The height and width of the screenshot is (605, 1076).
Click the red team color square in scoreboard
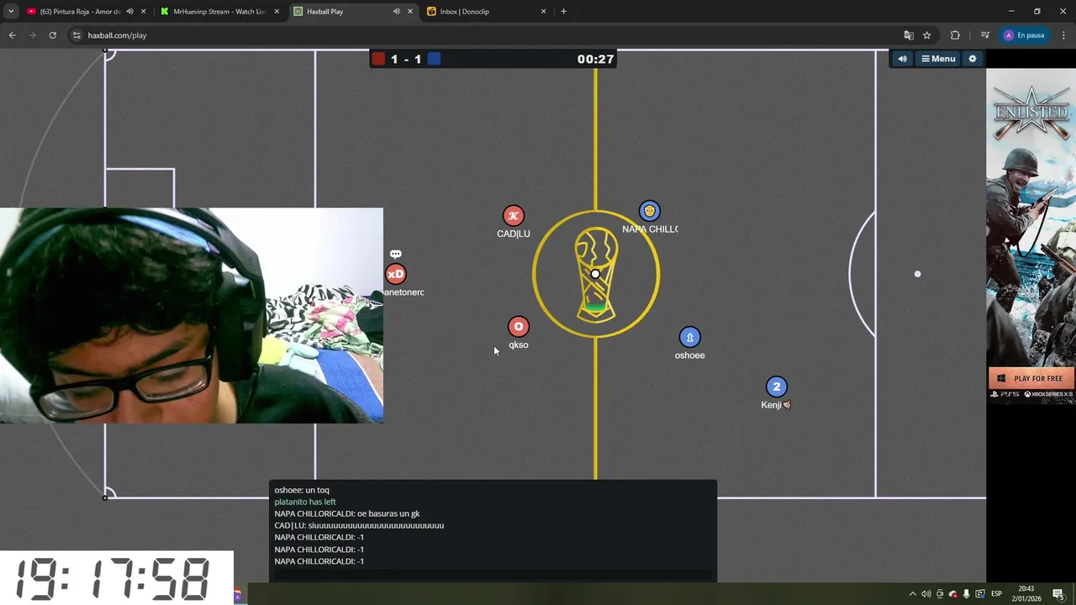[379, 59]
